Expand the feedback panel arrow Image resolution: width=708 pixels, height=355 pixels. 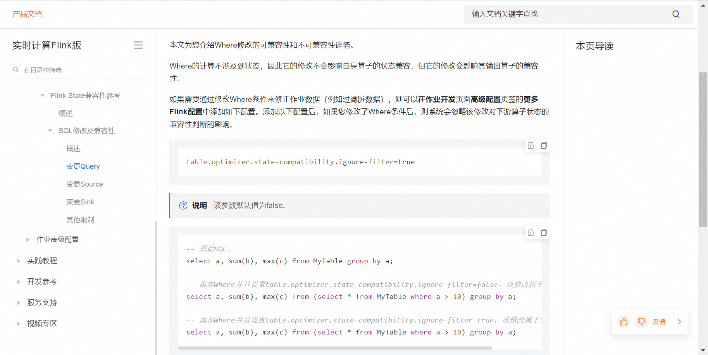coord(679,322)
